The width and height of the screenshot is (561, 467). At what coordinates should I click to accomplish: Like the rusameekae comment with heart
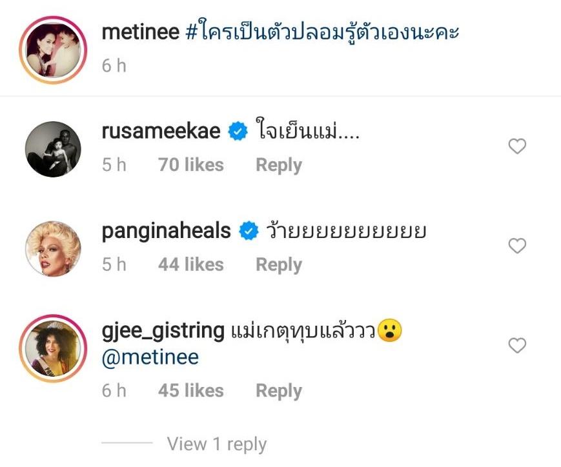(x=517, y=146)
